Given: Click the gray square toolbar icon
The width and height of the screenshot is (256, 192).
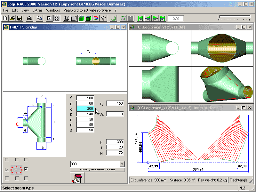Looking at the screenshot, I should tap(131, 18).
